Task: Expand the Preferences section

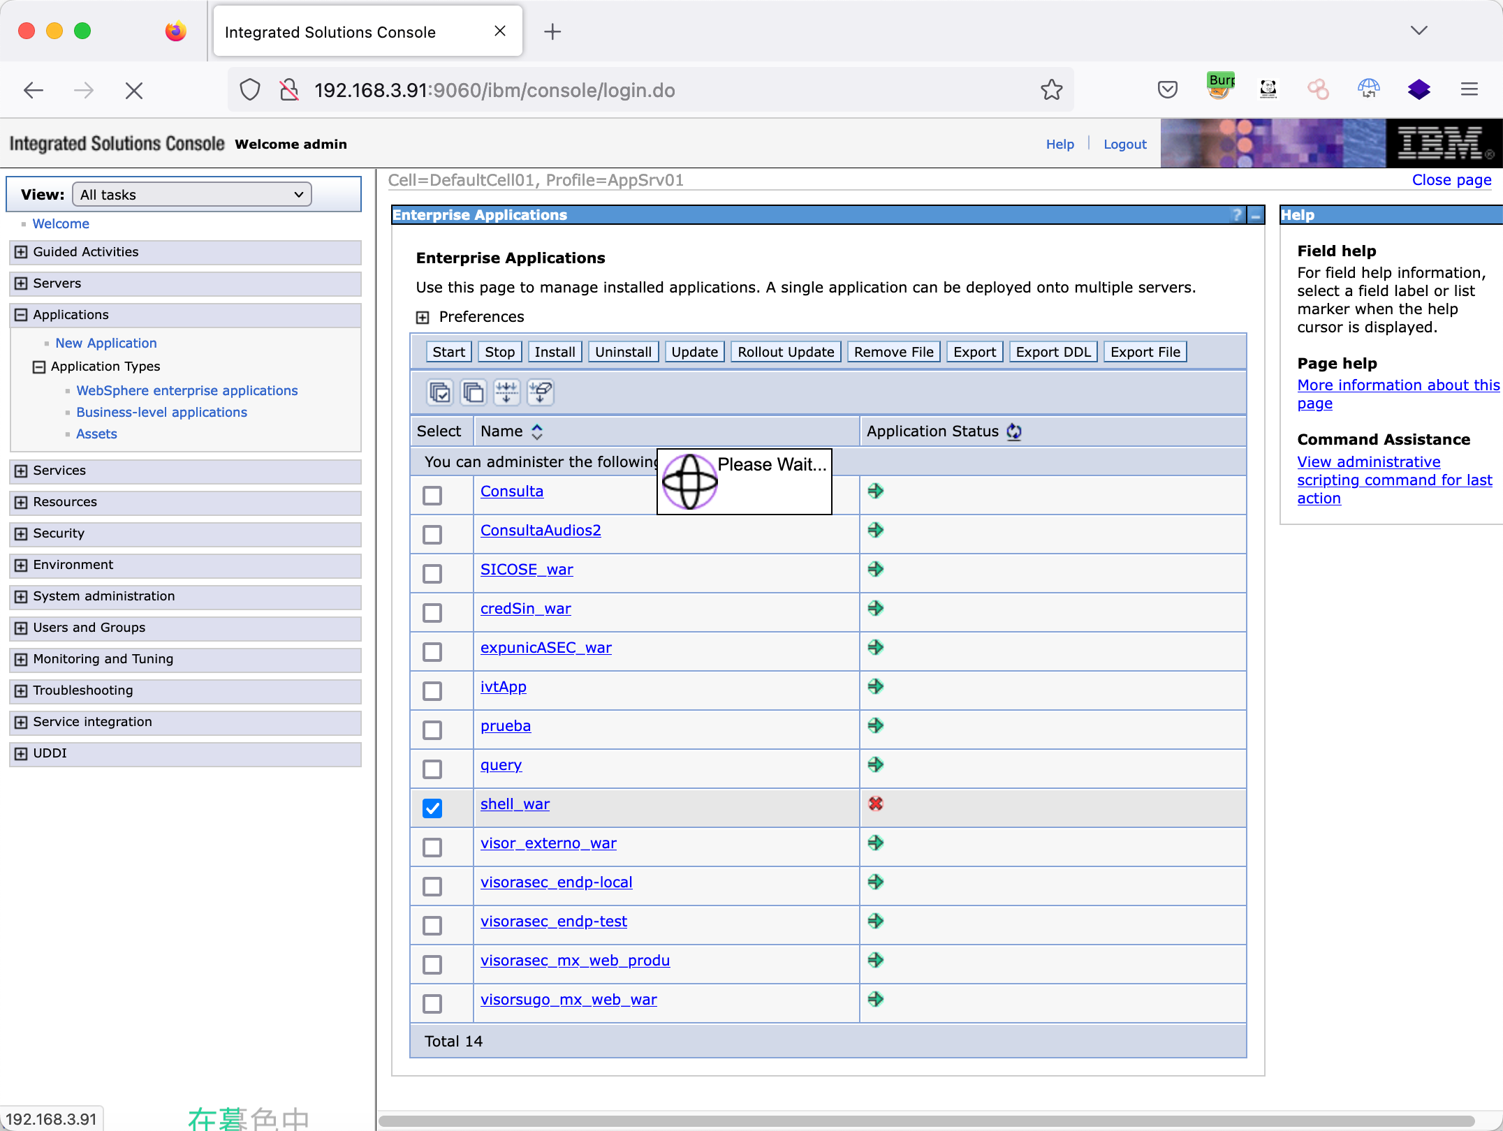Action: tap(423, 318)
